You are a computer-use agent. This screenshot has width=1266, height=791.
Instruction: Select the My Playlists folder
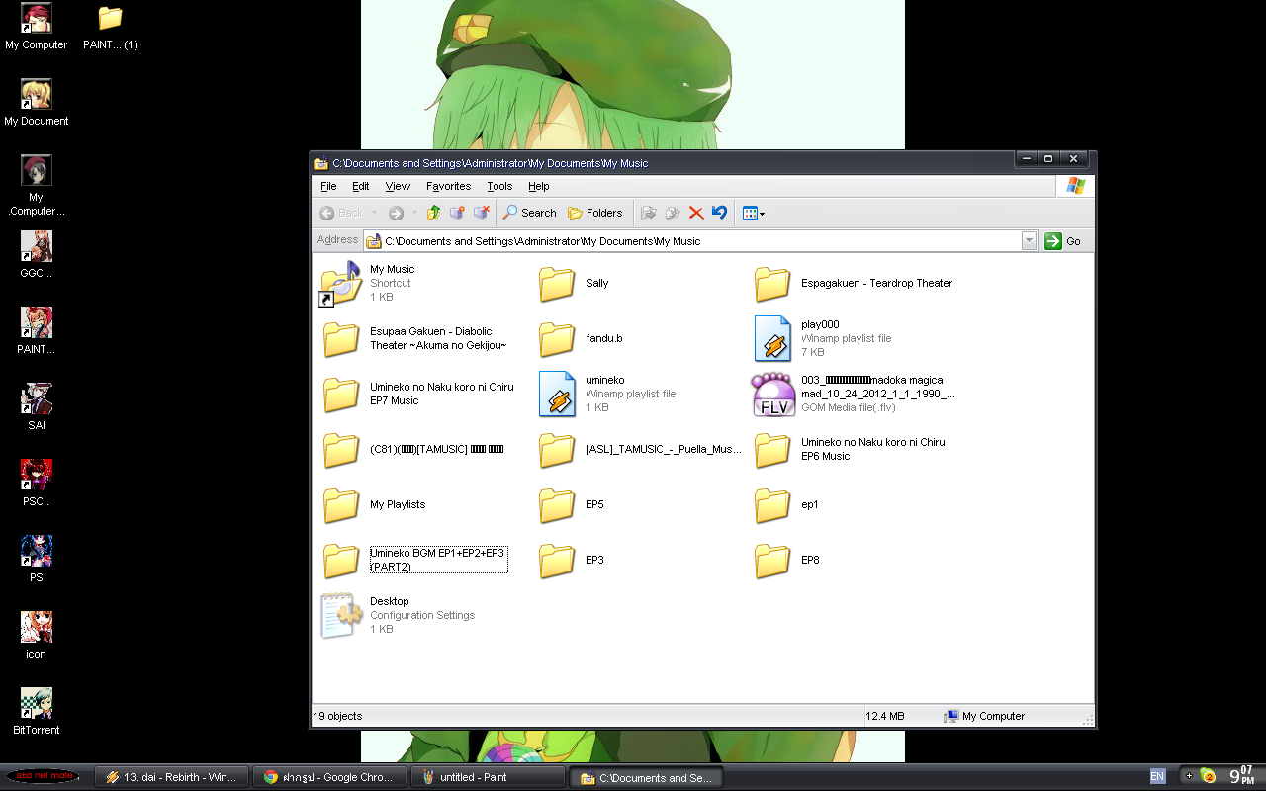coord(341,505)
